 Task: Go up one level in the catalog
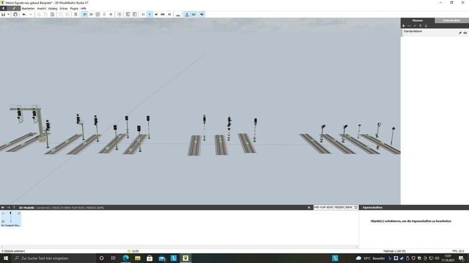[x=14, y=207]
